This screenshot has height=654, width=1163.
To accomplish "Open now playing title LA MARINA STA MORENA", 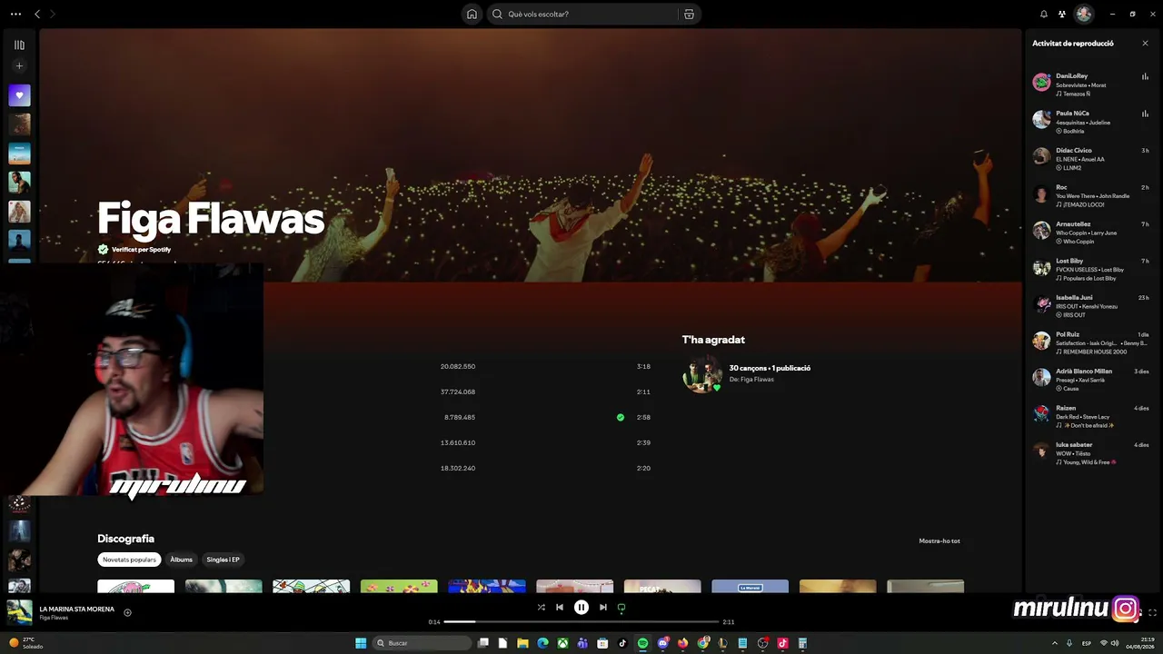I will 77,609.
